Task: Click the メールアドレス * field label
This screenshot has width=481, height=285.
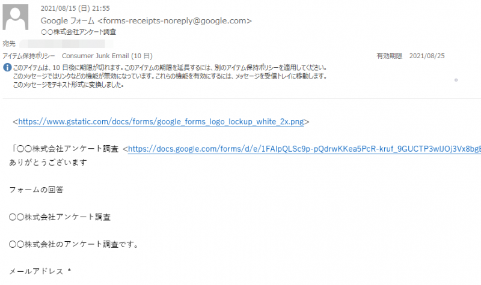Action: click(x=40, y=271)
